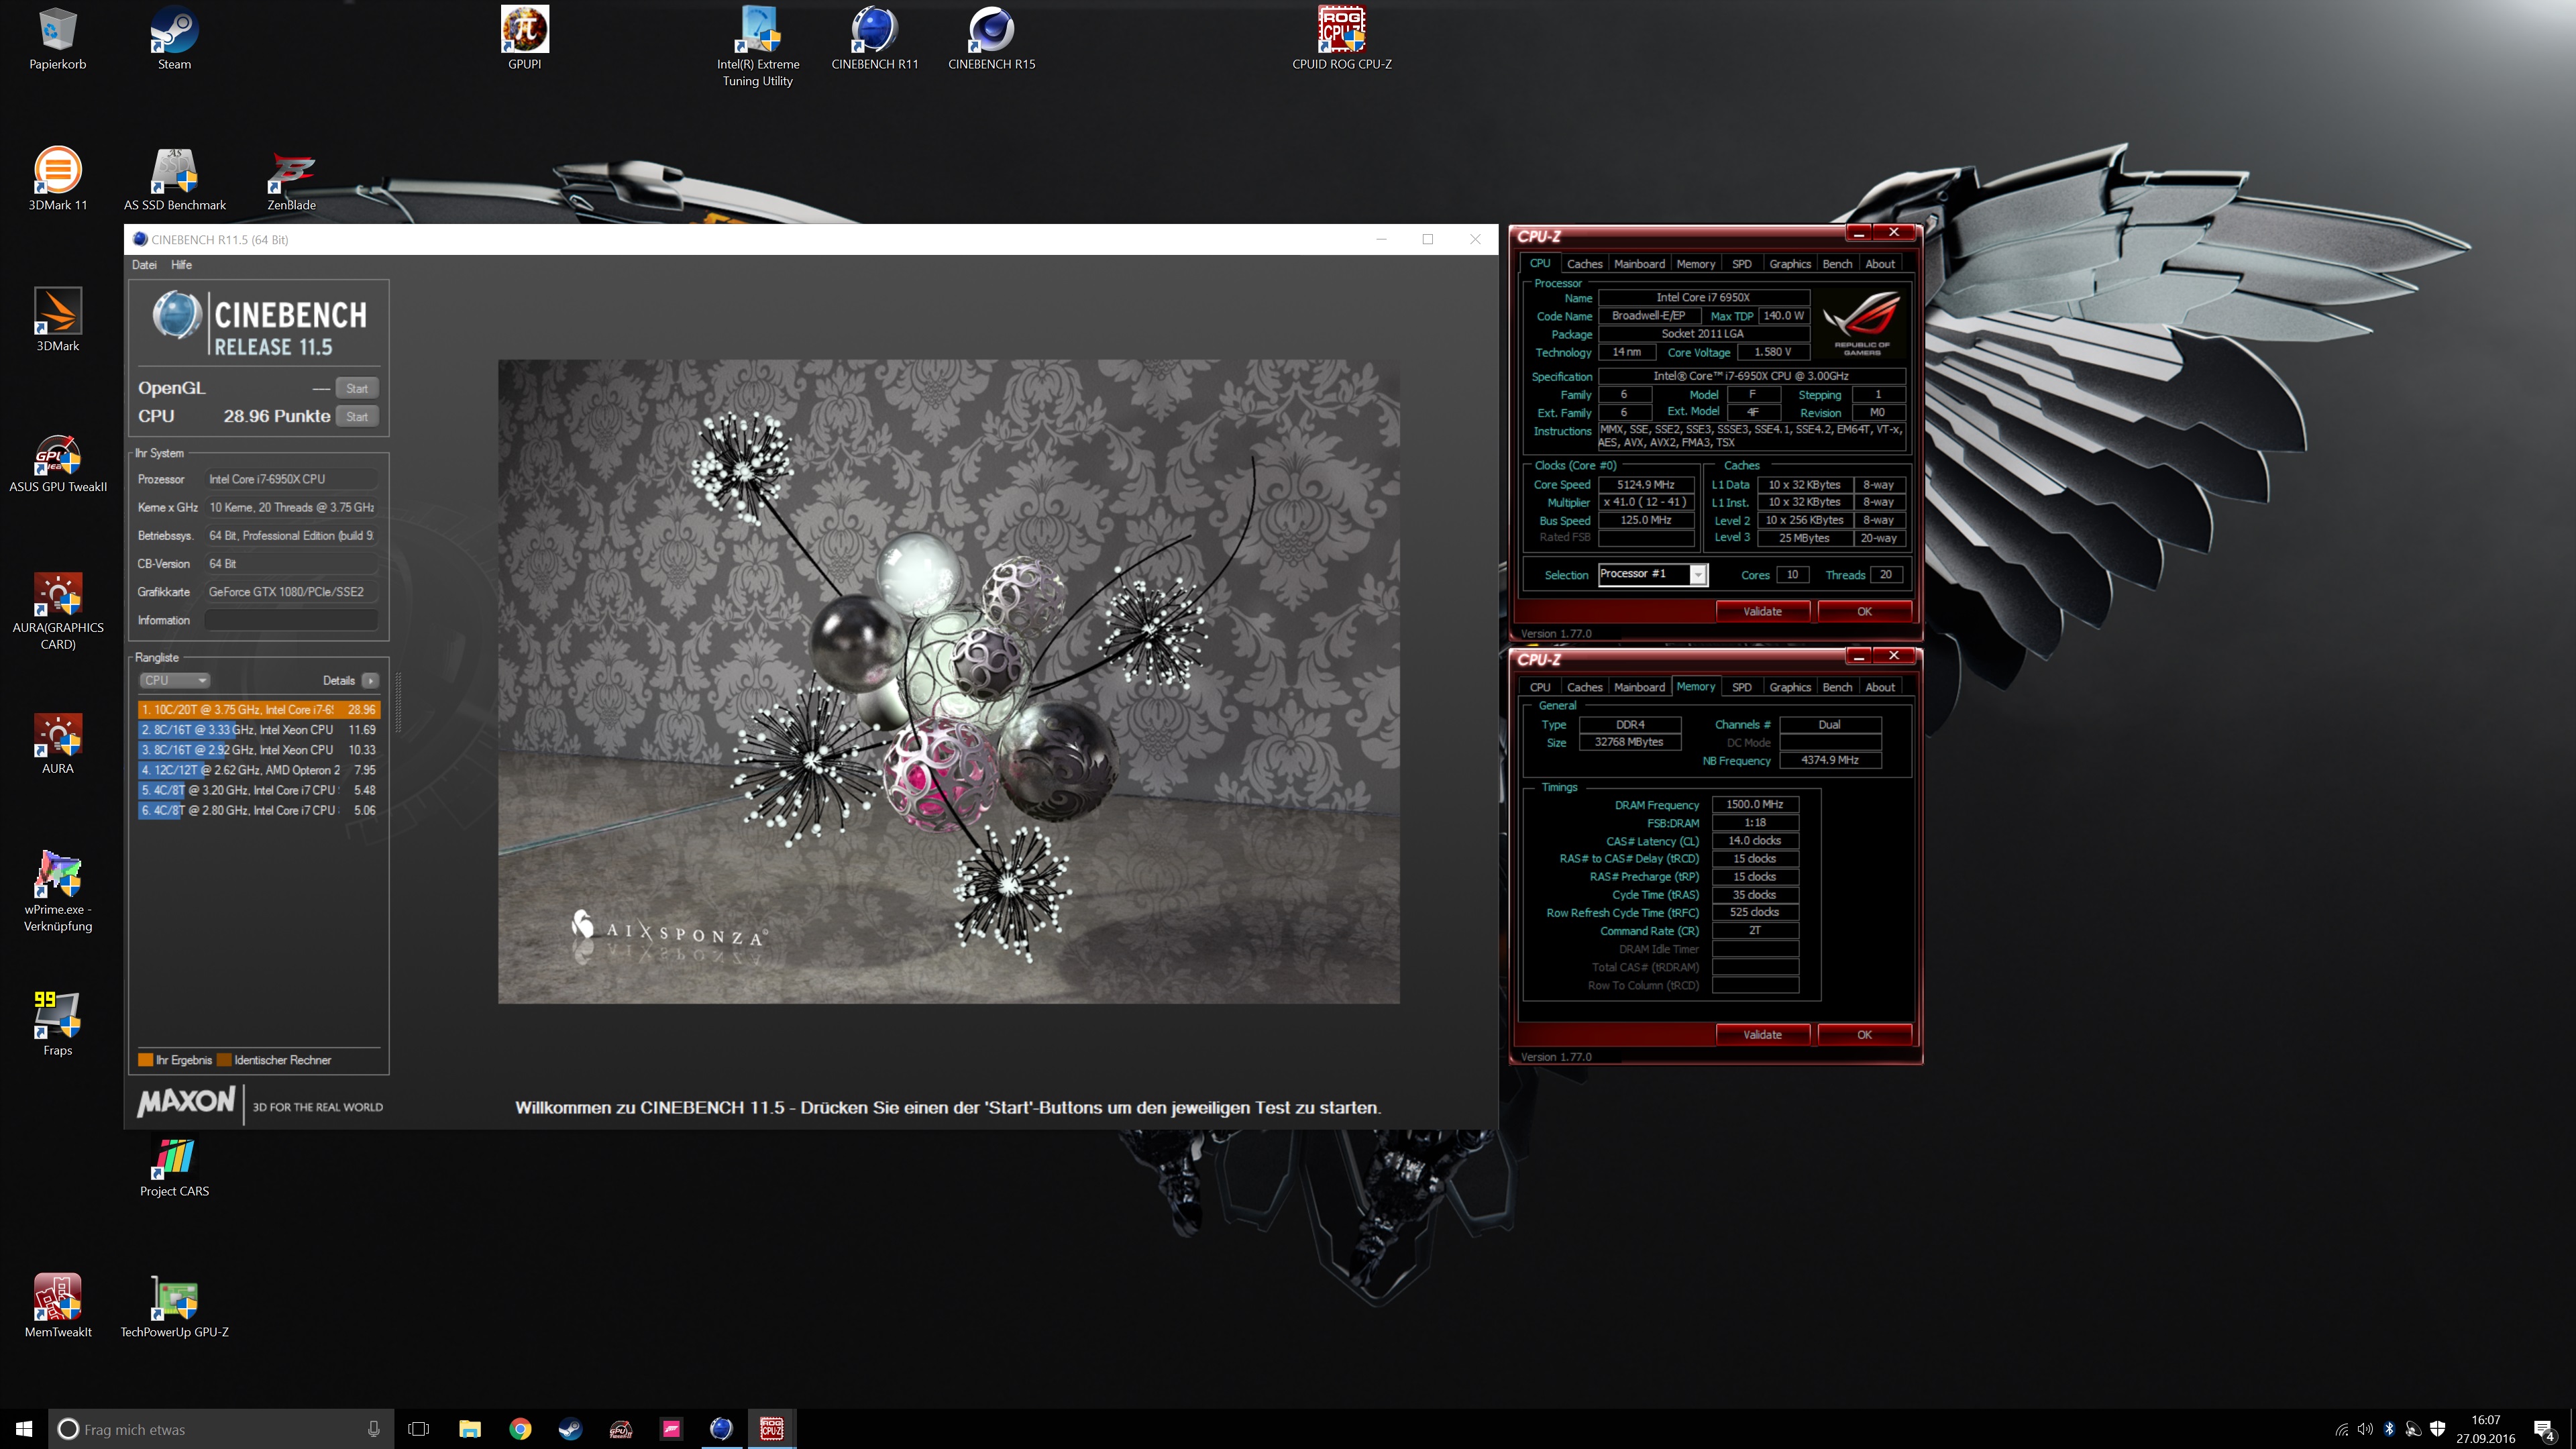This screenshot has height=1449, width=2576.
Task: Launch CINEBENCH R11 desktop shortcut
Action: coord(874,38)
